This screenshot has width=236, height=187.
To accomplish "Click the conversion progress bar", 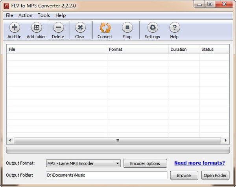I will [x=118, y=150].
